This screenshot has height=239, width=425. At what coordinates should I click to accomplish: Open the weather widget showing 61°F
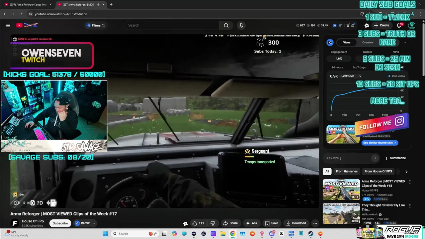tap(16, 234)
